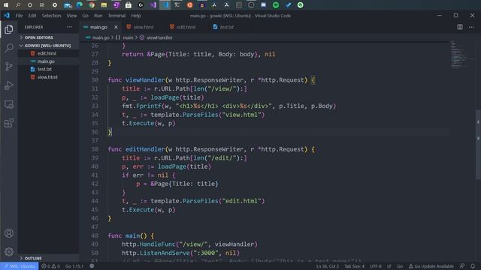Open the Help menu
Screen dimensions: 481x270
pos(136,16)
